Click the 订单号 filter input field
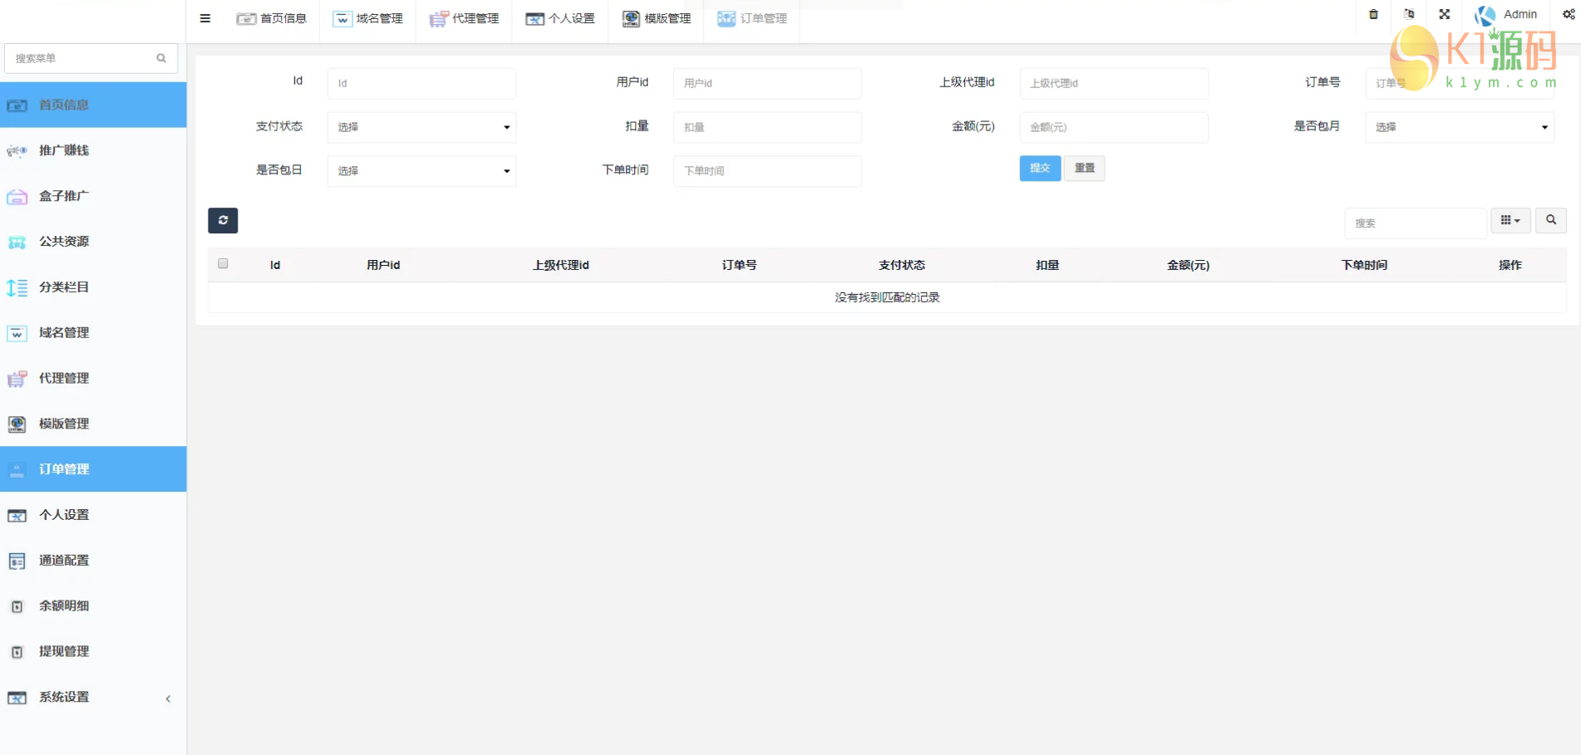Viewport: 1581px width, 755px height. point(1459,83)
